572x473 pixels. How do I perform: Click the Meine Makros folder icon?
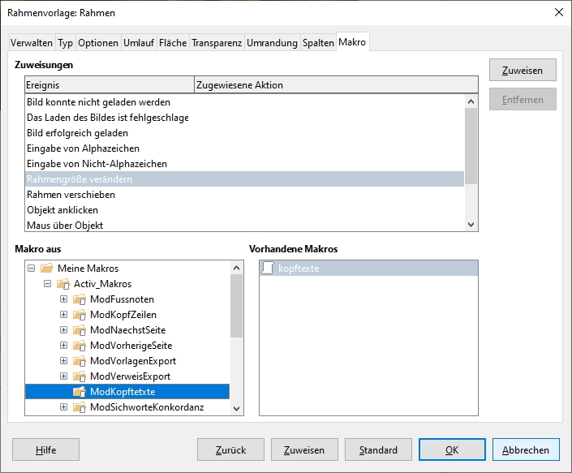coord(46,269)
